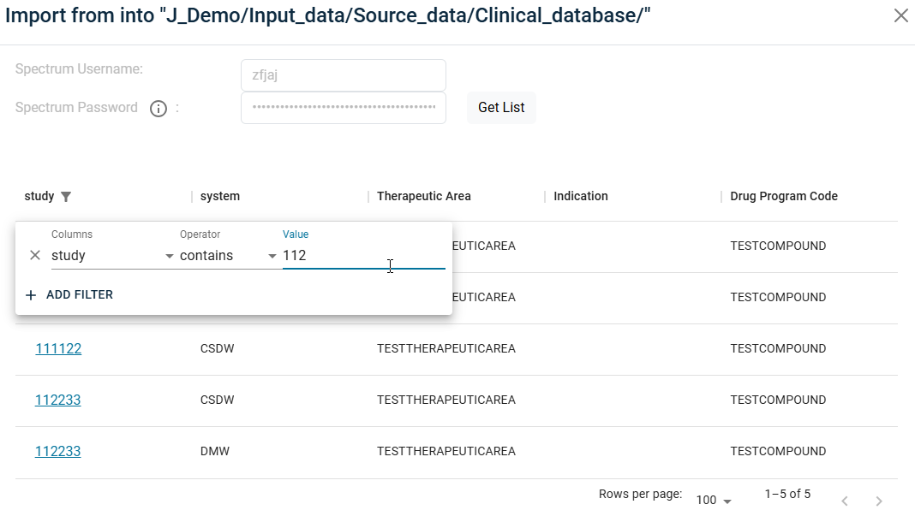
Task: Open study link 111122
Action: click(x=58, y=348)
